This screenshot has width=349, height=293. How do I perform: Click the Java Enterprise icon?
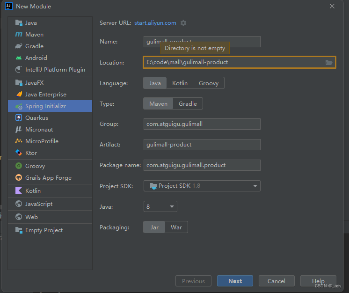point(19,95)
